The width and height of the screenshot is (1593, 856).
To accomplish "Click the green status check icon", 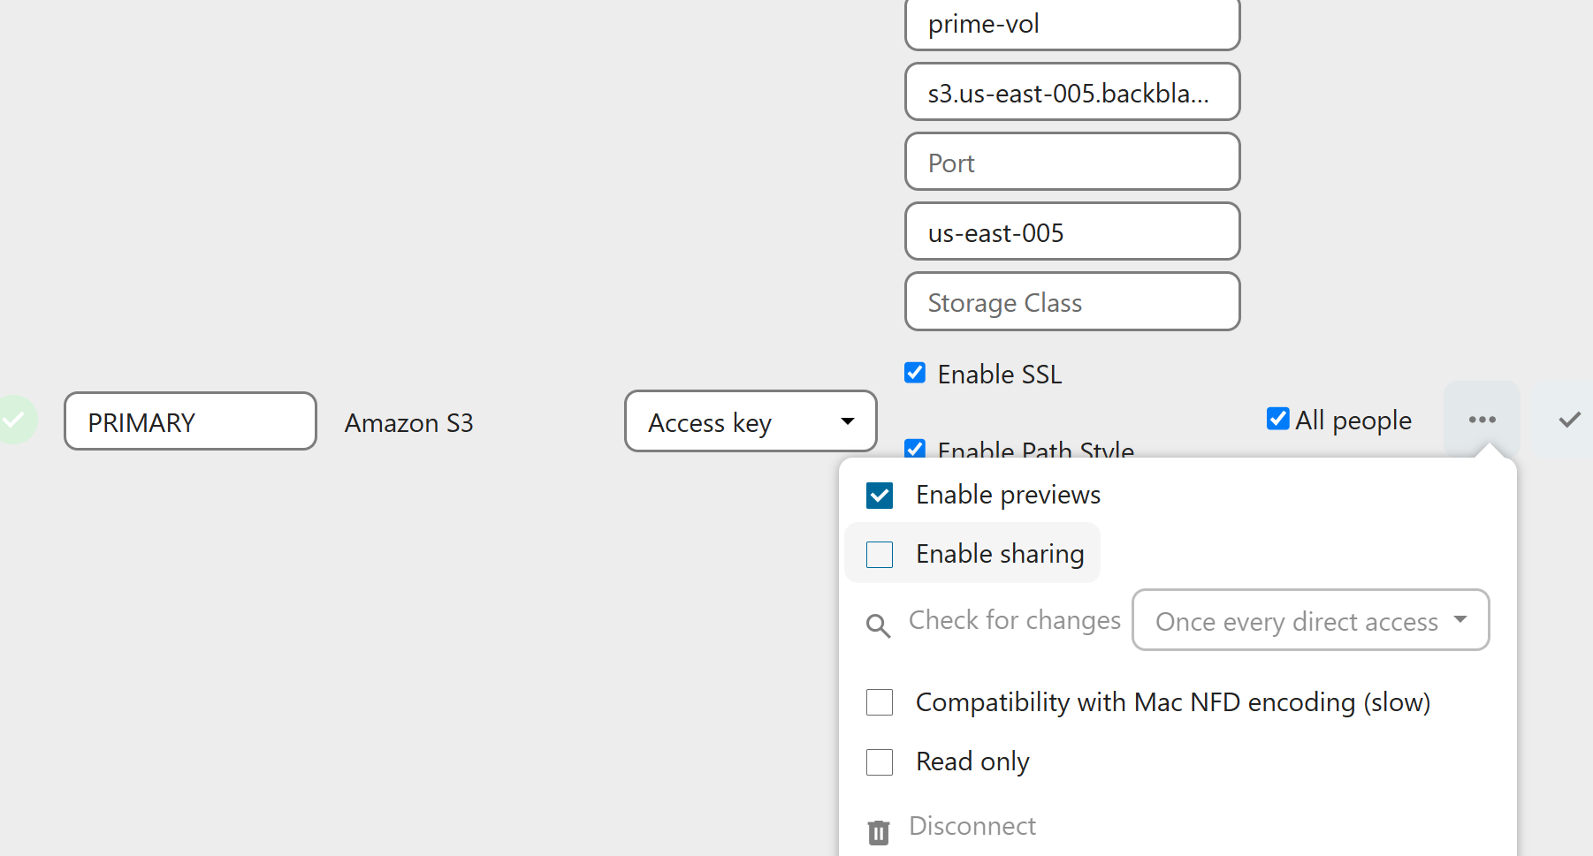I will pyautogui.click(x=14, y=420).
